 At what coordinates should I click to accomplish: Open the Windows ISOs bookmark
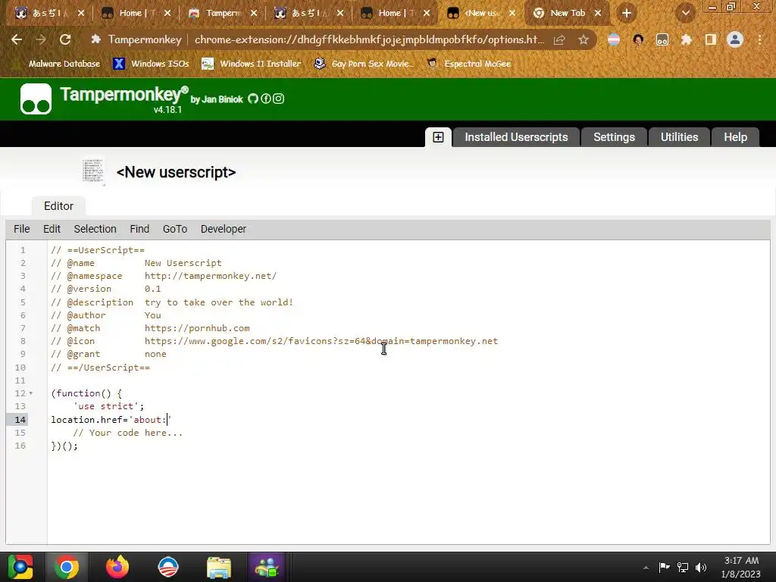coord(151,64)
